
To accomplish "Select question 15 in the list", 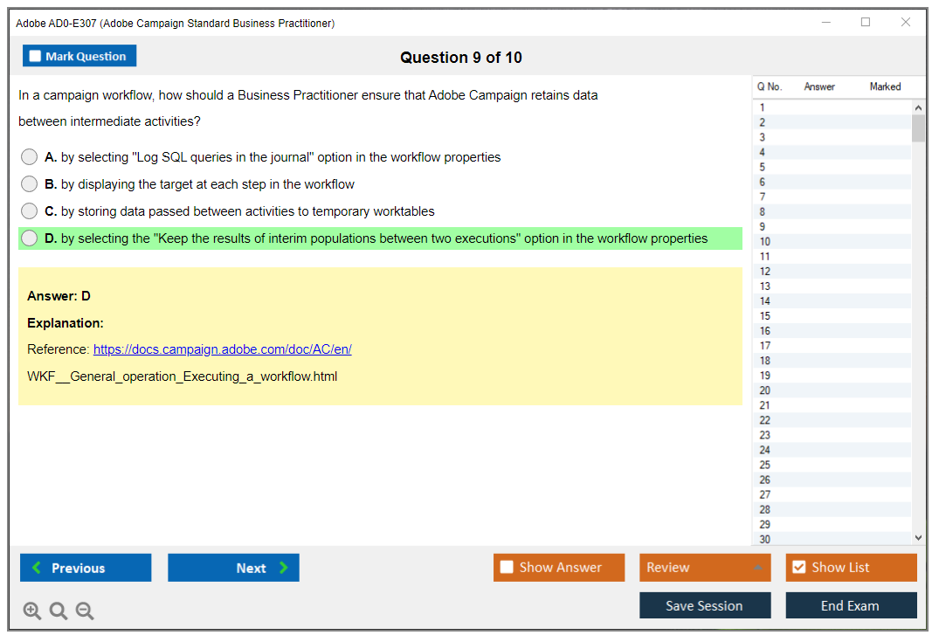I will coord(765,316).
